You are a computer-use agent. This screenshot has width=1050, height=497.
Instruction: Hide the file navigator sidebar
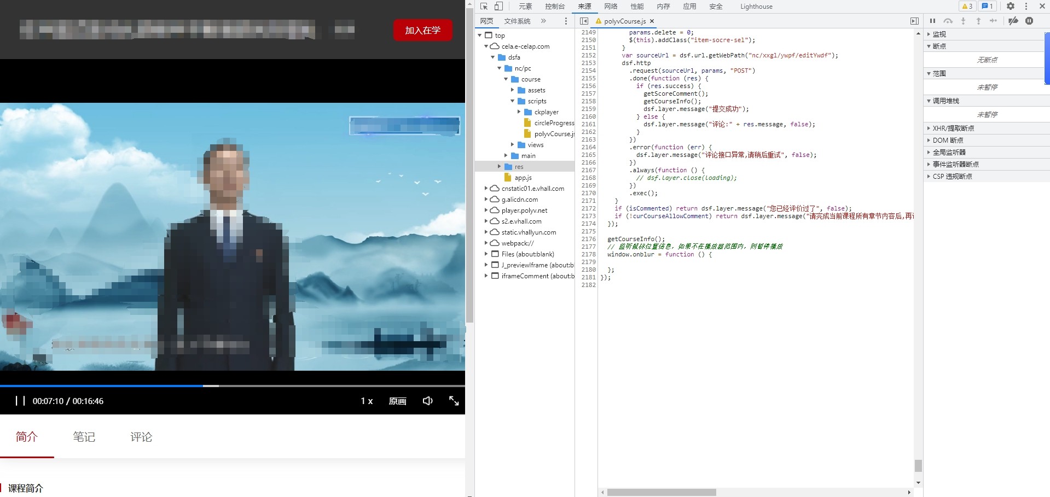[x=584, y=21]
